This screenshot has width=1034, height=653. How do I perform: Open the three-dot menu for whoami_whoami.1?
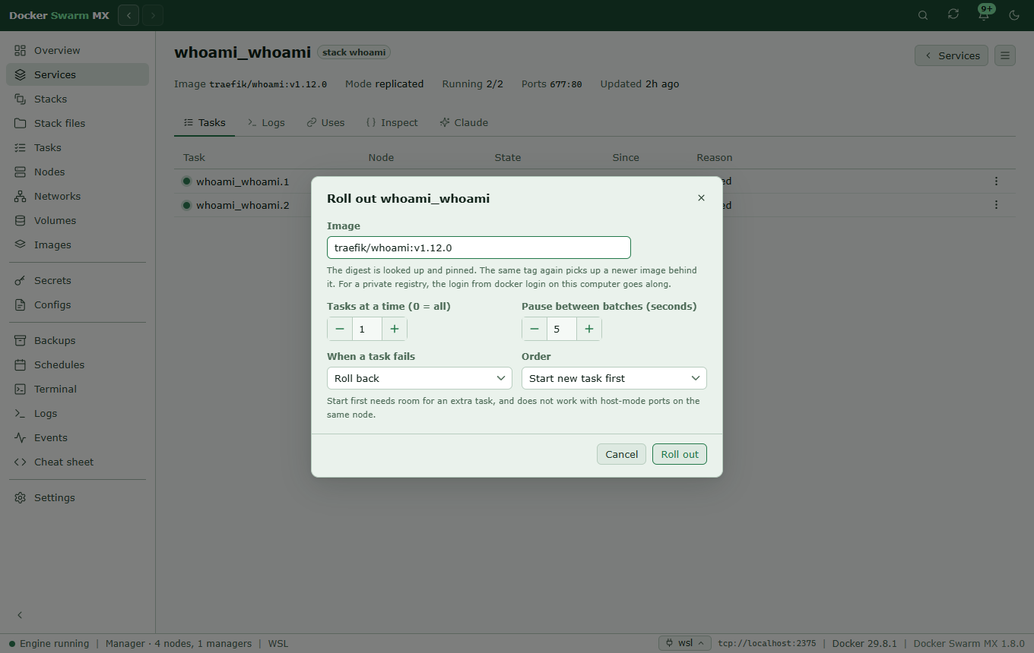click(x=996, y=181)
